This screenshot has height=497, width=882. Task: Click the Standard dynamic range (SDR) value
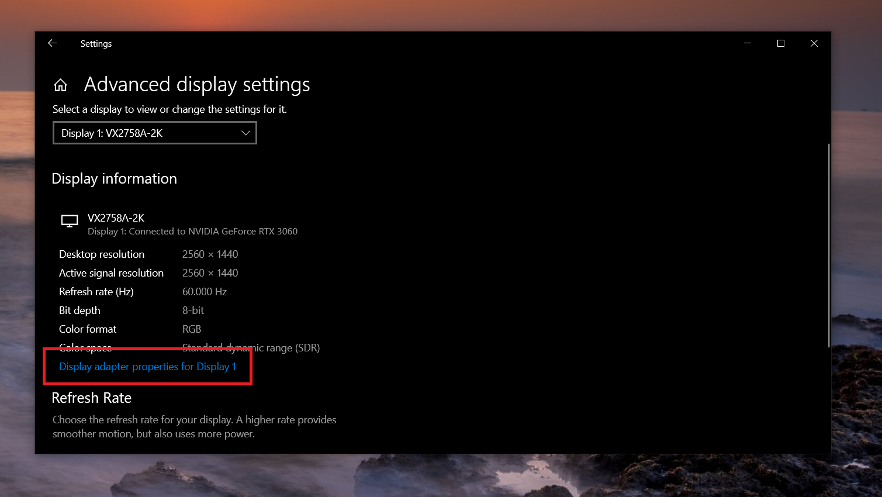pyautogui.click(x=251, y=347)
